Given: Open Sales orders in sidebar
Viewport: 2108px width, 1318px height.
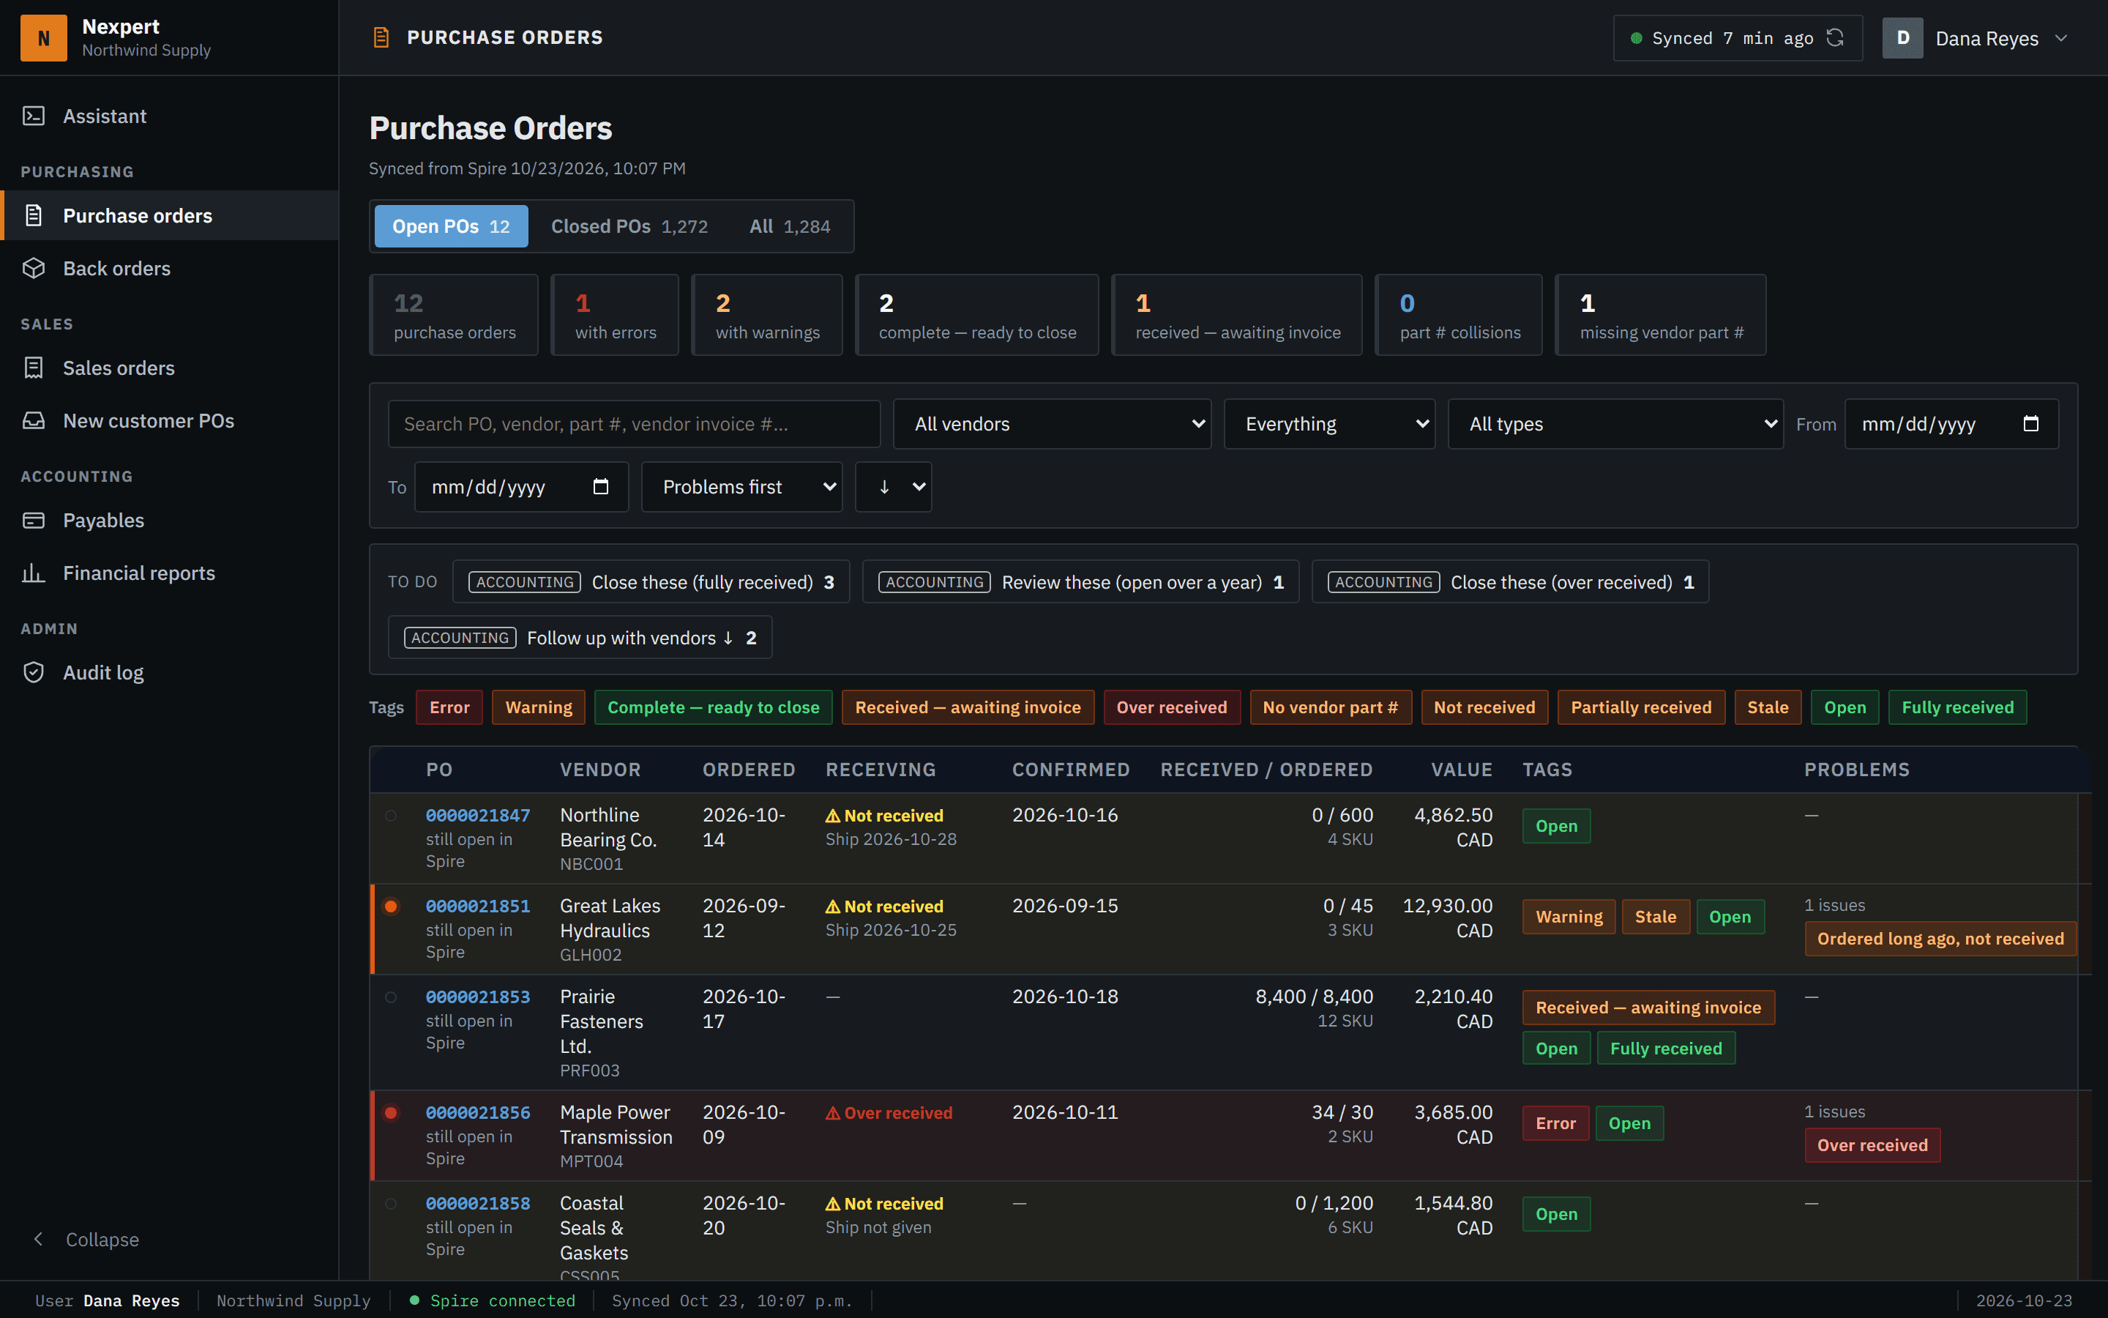Looking at the screenshot, I should [169, 368].
